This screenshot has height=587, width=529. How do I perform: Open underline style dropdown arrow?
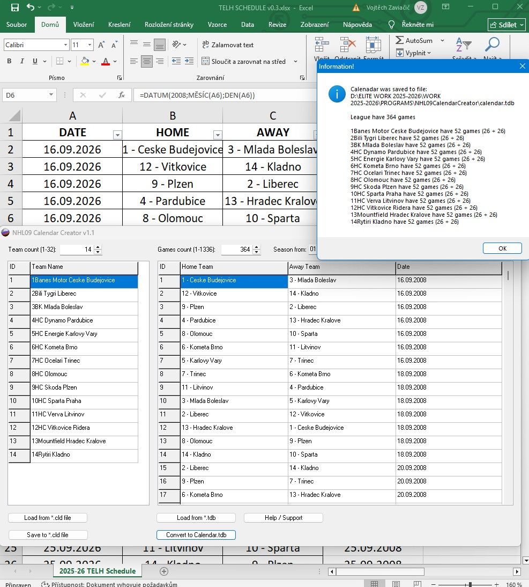pos(45,61)
